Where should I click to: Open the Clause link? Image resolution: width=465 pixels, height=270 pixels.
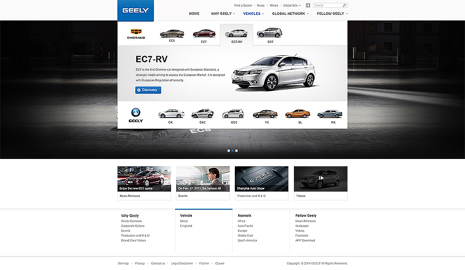pyautogui.click(x=220, y=263)
